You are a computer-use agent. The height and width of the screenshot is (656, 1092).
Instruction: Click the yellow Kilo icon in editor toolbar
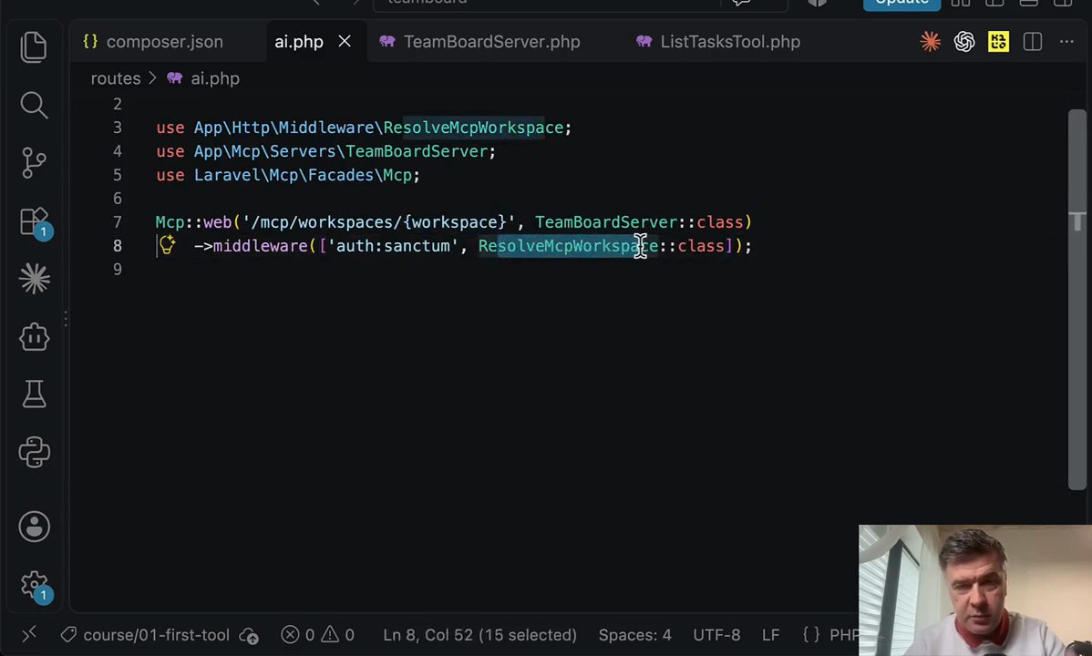(998, 42)
